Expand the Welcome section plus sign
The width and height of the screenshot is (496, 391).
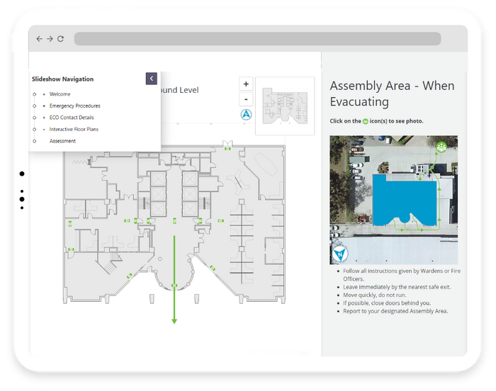pos(44,94)
